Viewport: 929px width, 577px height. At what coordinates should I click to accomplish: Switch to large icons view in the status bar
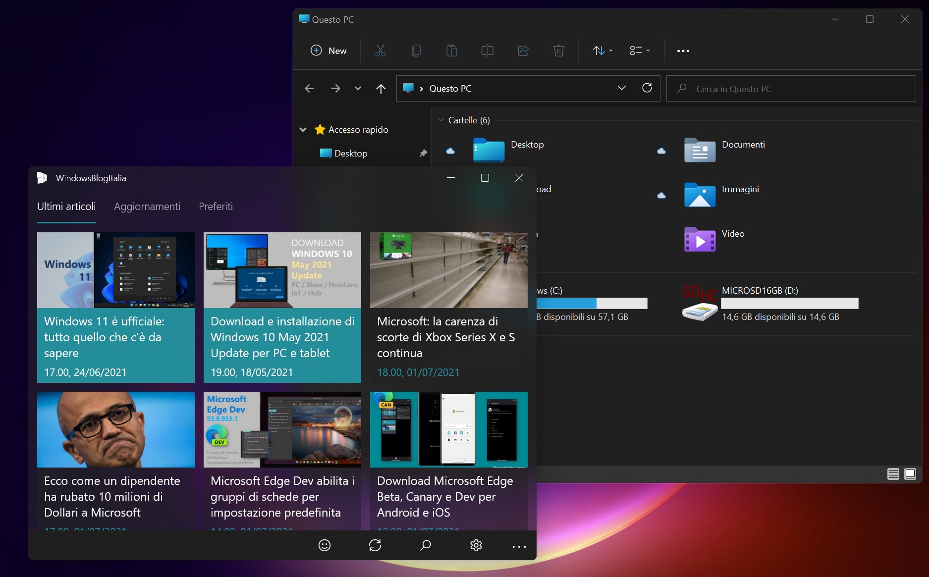click(910, 474)
